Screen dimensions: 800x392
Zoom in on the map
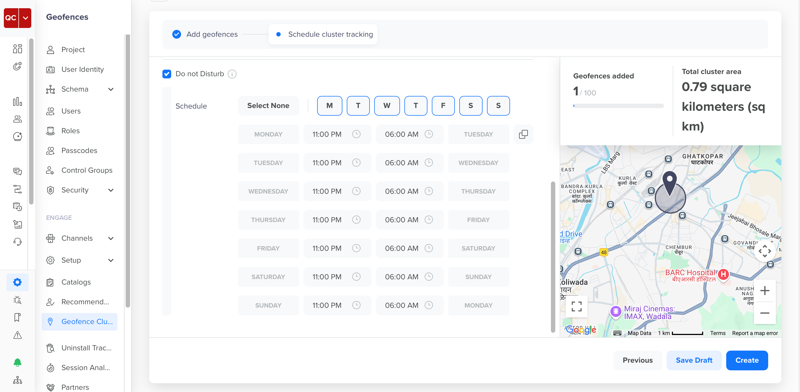765,291
